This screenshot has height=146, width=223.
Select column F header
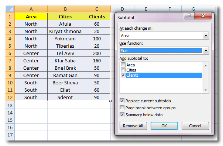tap(169, 9)
